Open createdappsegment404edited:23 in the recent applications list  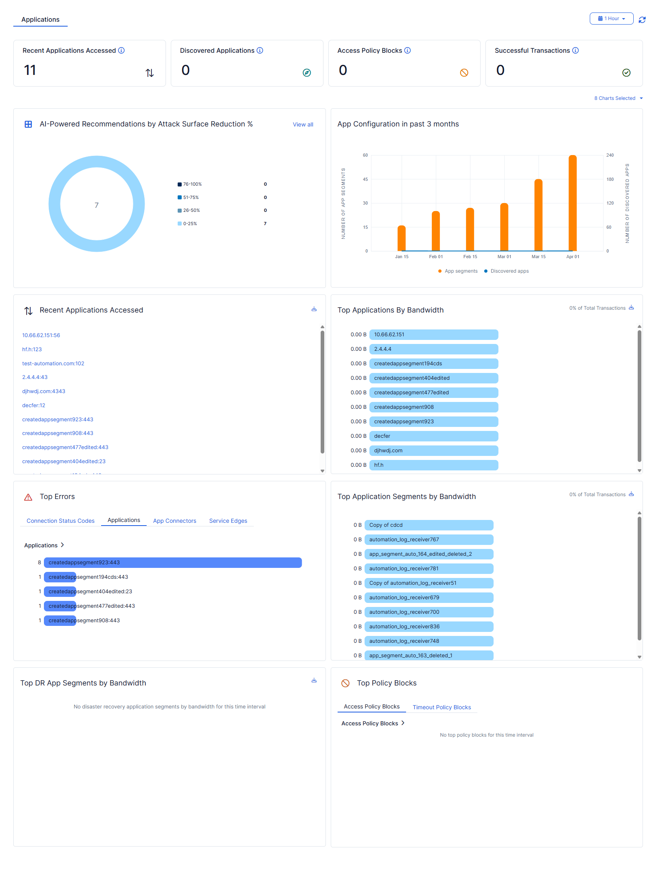tap(64, 462)
